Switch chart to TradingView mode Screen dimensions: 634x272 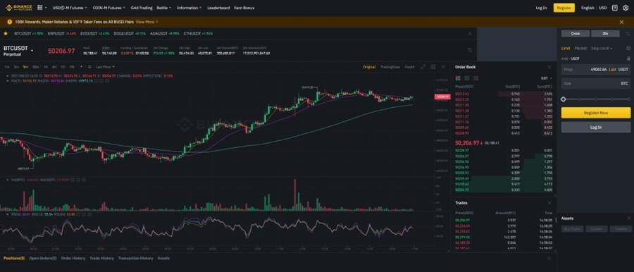[390, 67]
